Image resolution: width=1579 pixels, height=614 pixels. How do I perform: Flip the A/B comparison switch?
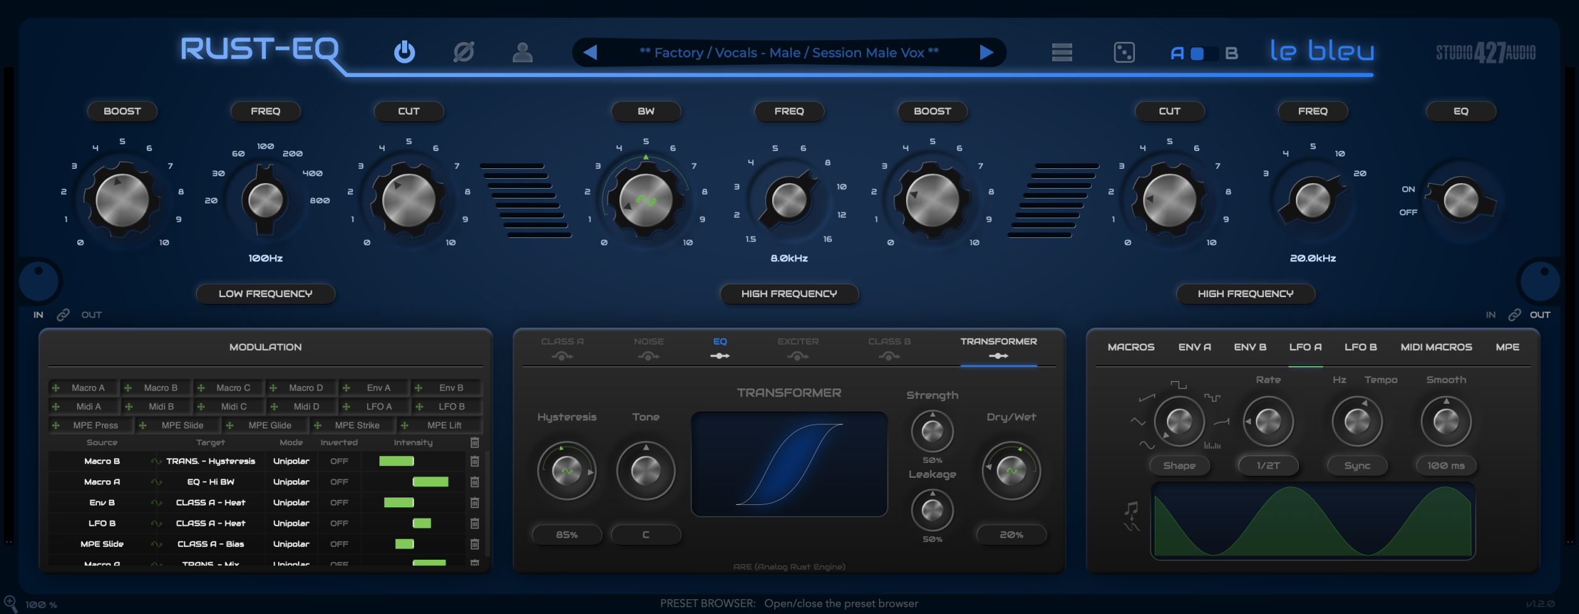coord(1204,54)
